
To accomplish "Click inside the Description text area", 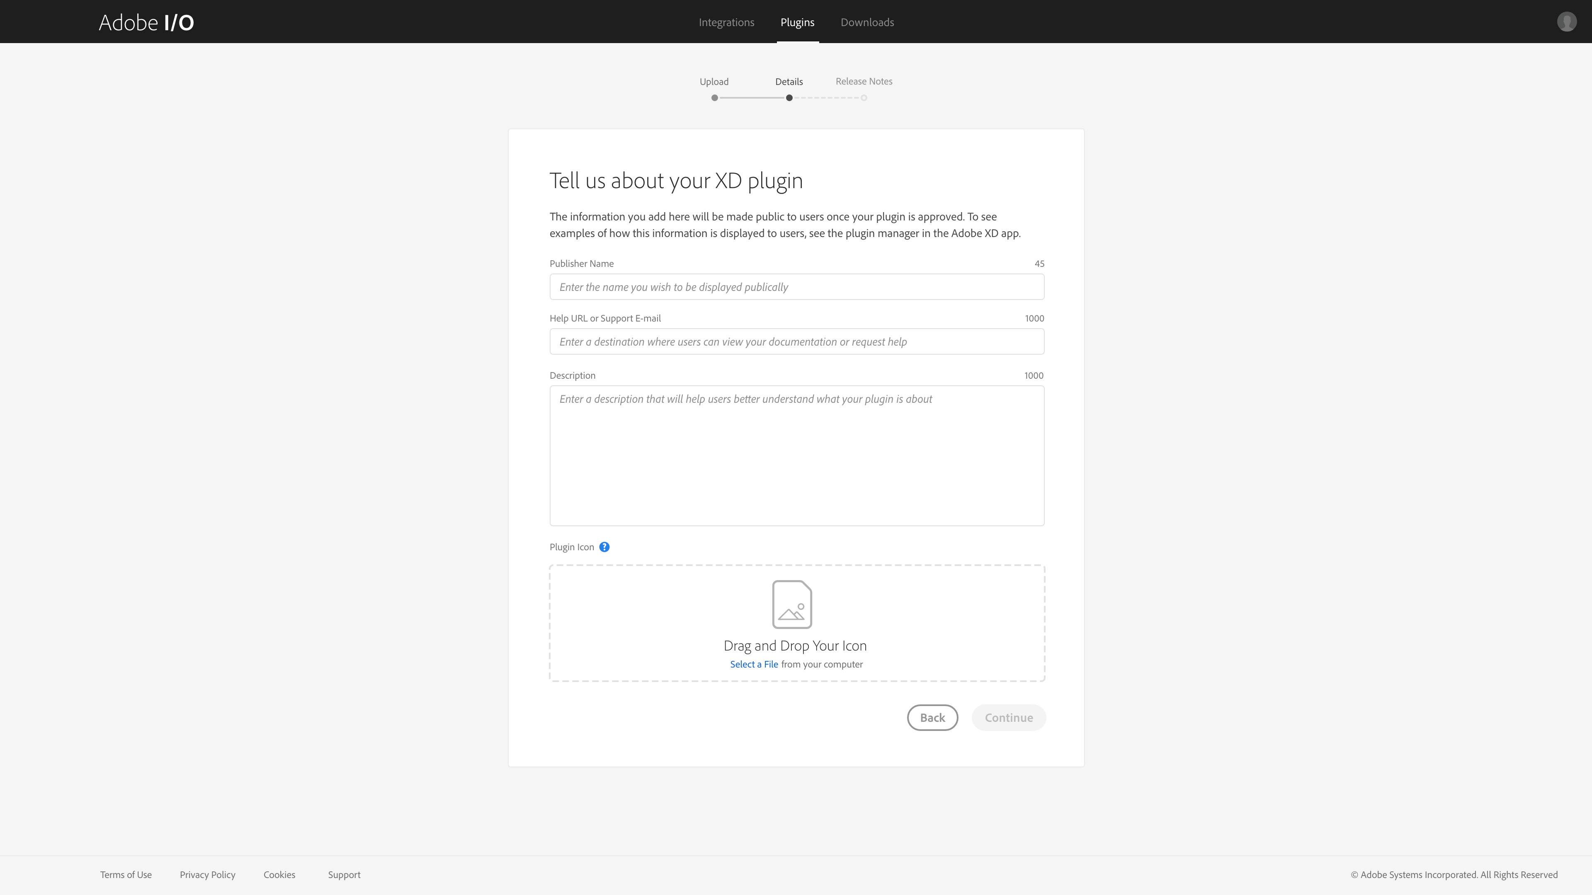I will 796,456.
